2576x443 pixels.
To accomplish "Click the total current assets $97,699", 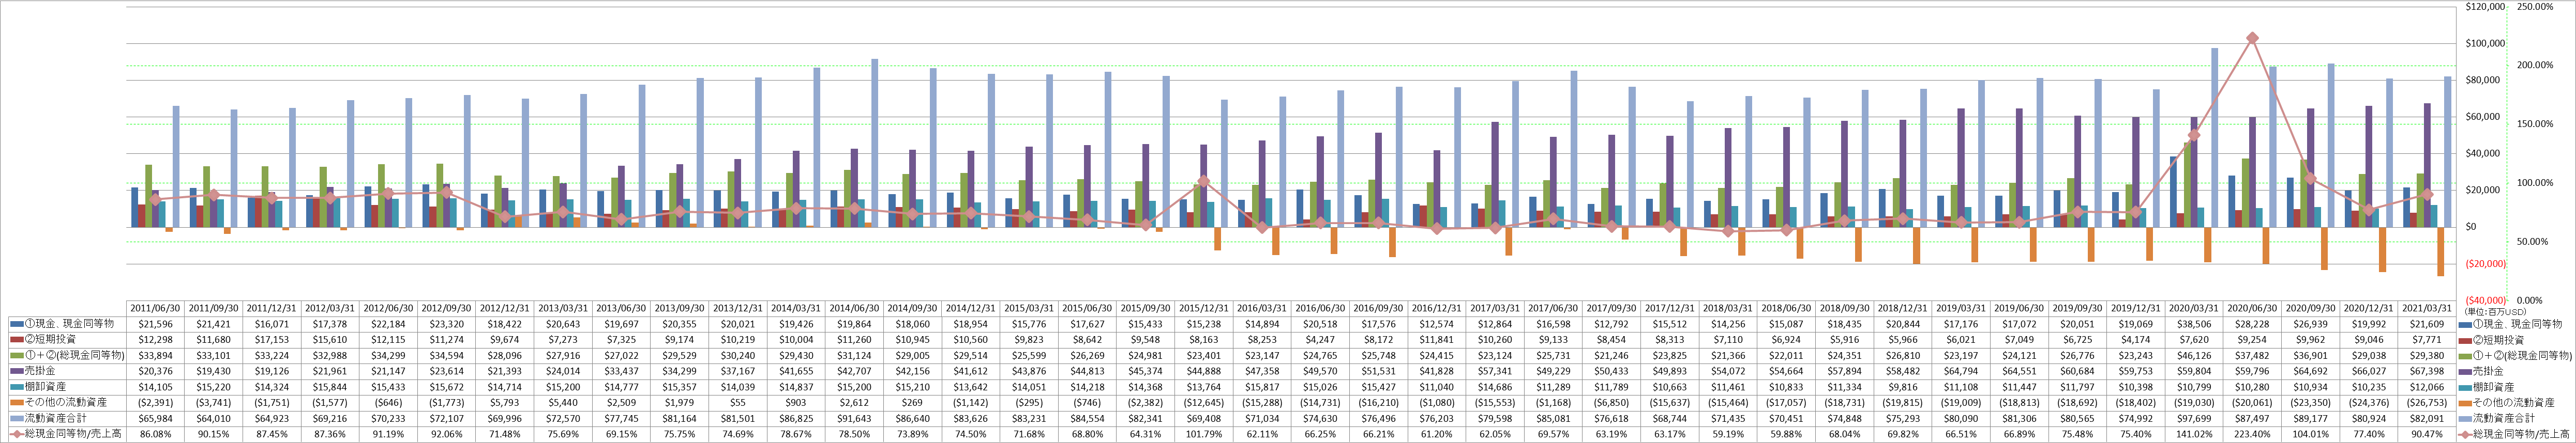I will pyautogui.click(x=2195, y=418).
